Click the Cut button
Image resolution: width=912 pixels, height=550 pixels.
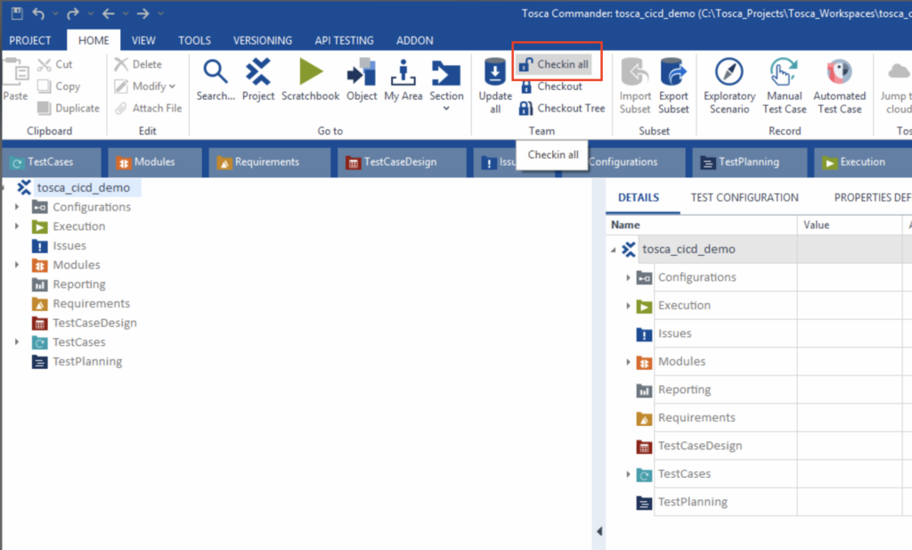pos(55,64)
